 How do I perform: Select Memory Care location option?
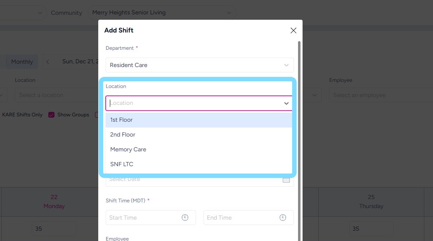coord(128,149)
